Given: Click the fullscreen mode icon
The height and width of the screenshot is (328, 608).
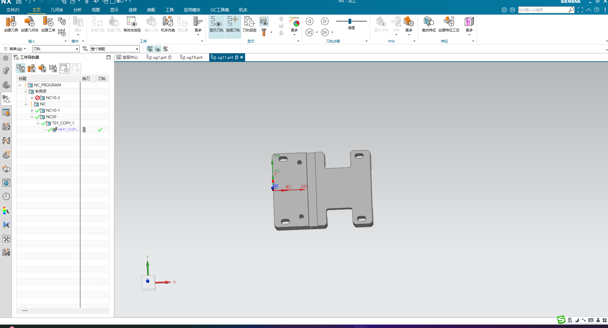Looking at the screenshot, I should (x=580, y=10).
